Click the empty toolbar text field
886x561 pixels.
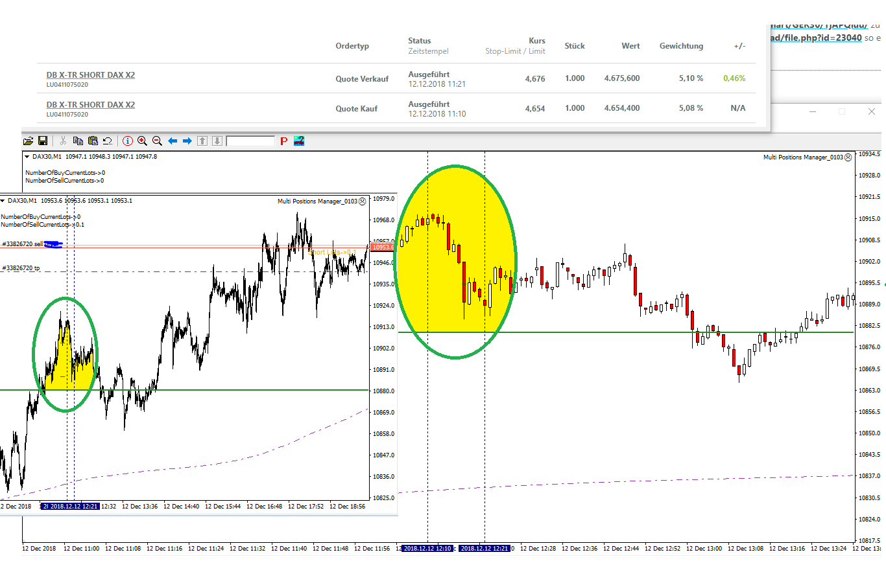(250, 141)
